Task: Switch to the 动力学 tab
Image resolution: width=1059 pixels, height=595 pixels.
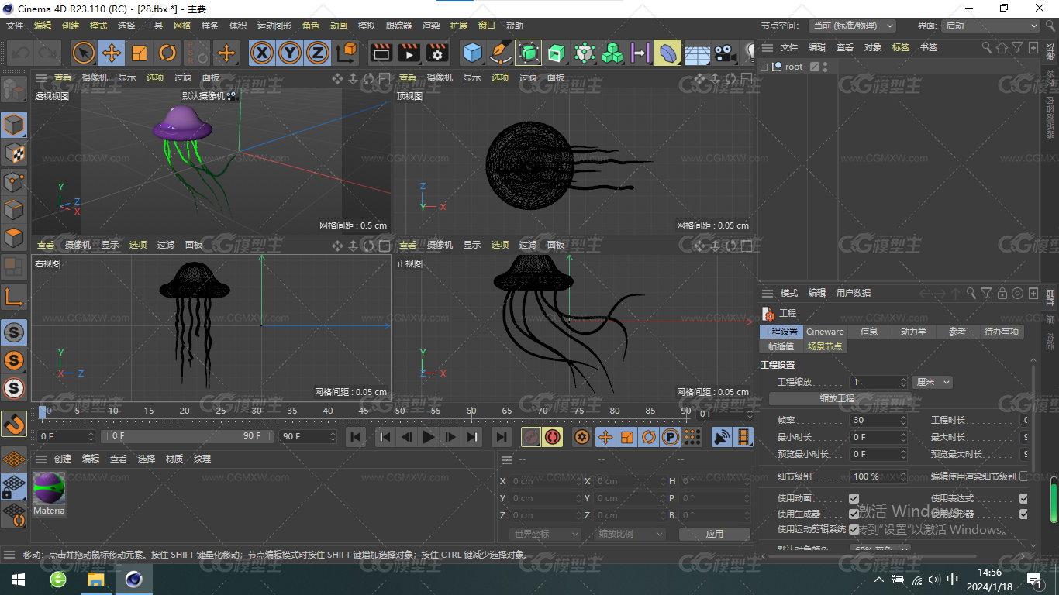Action: (913, 332)
